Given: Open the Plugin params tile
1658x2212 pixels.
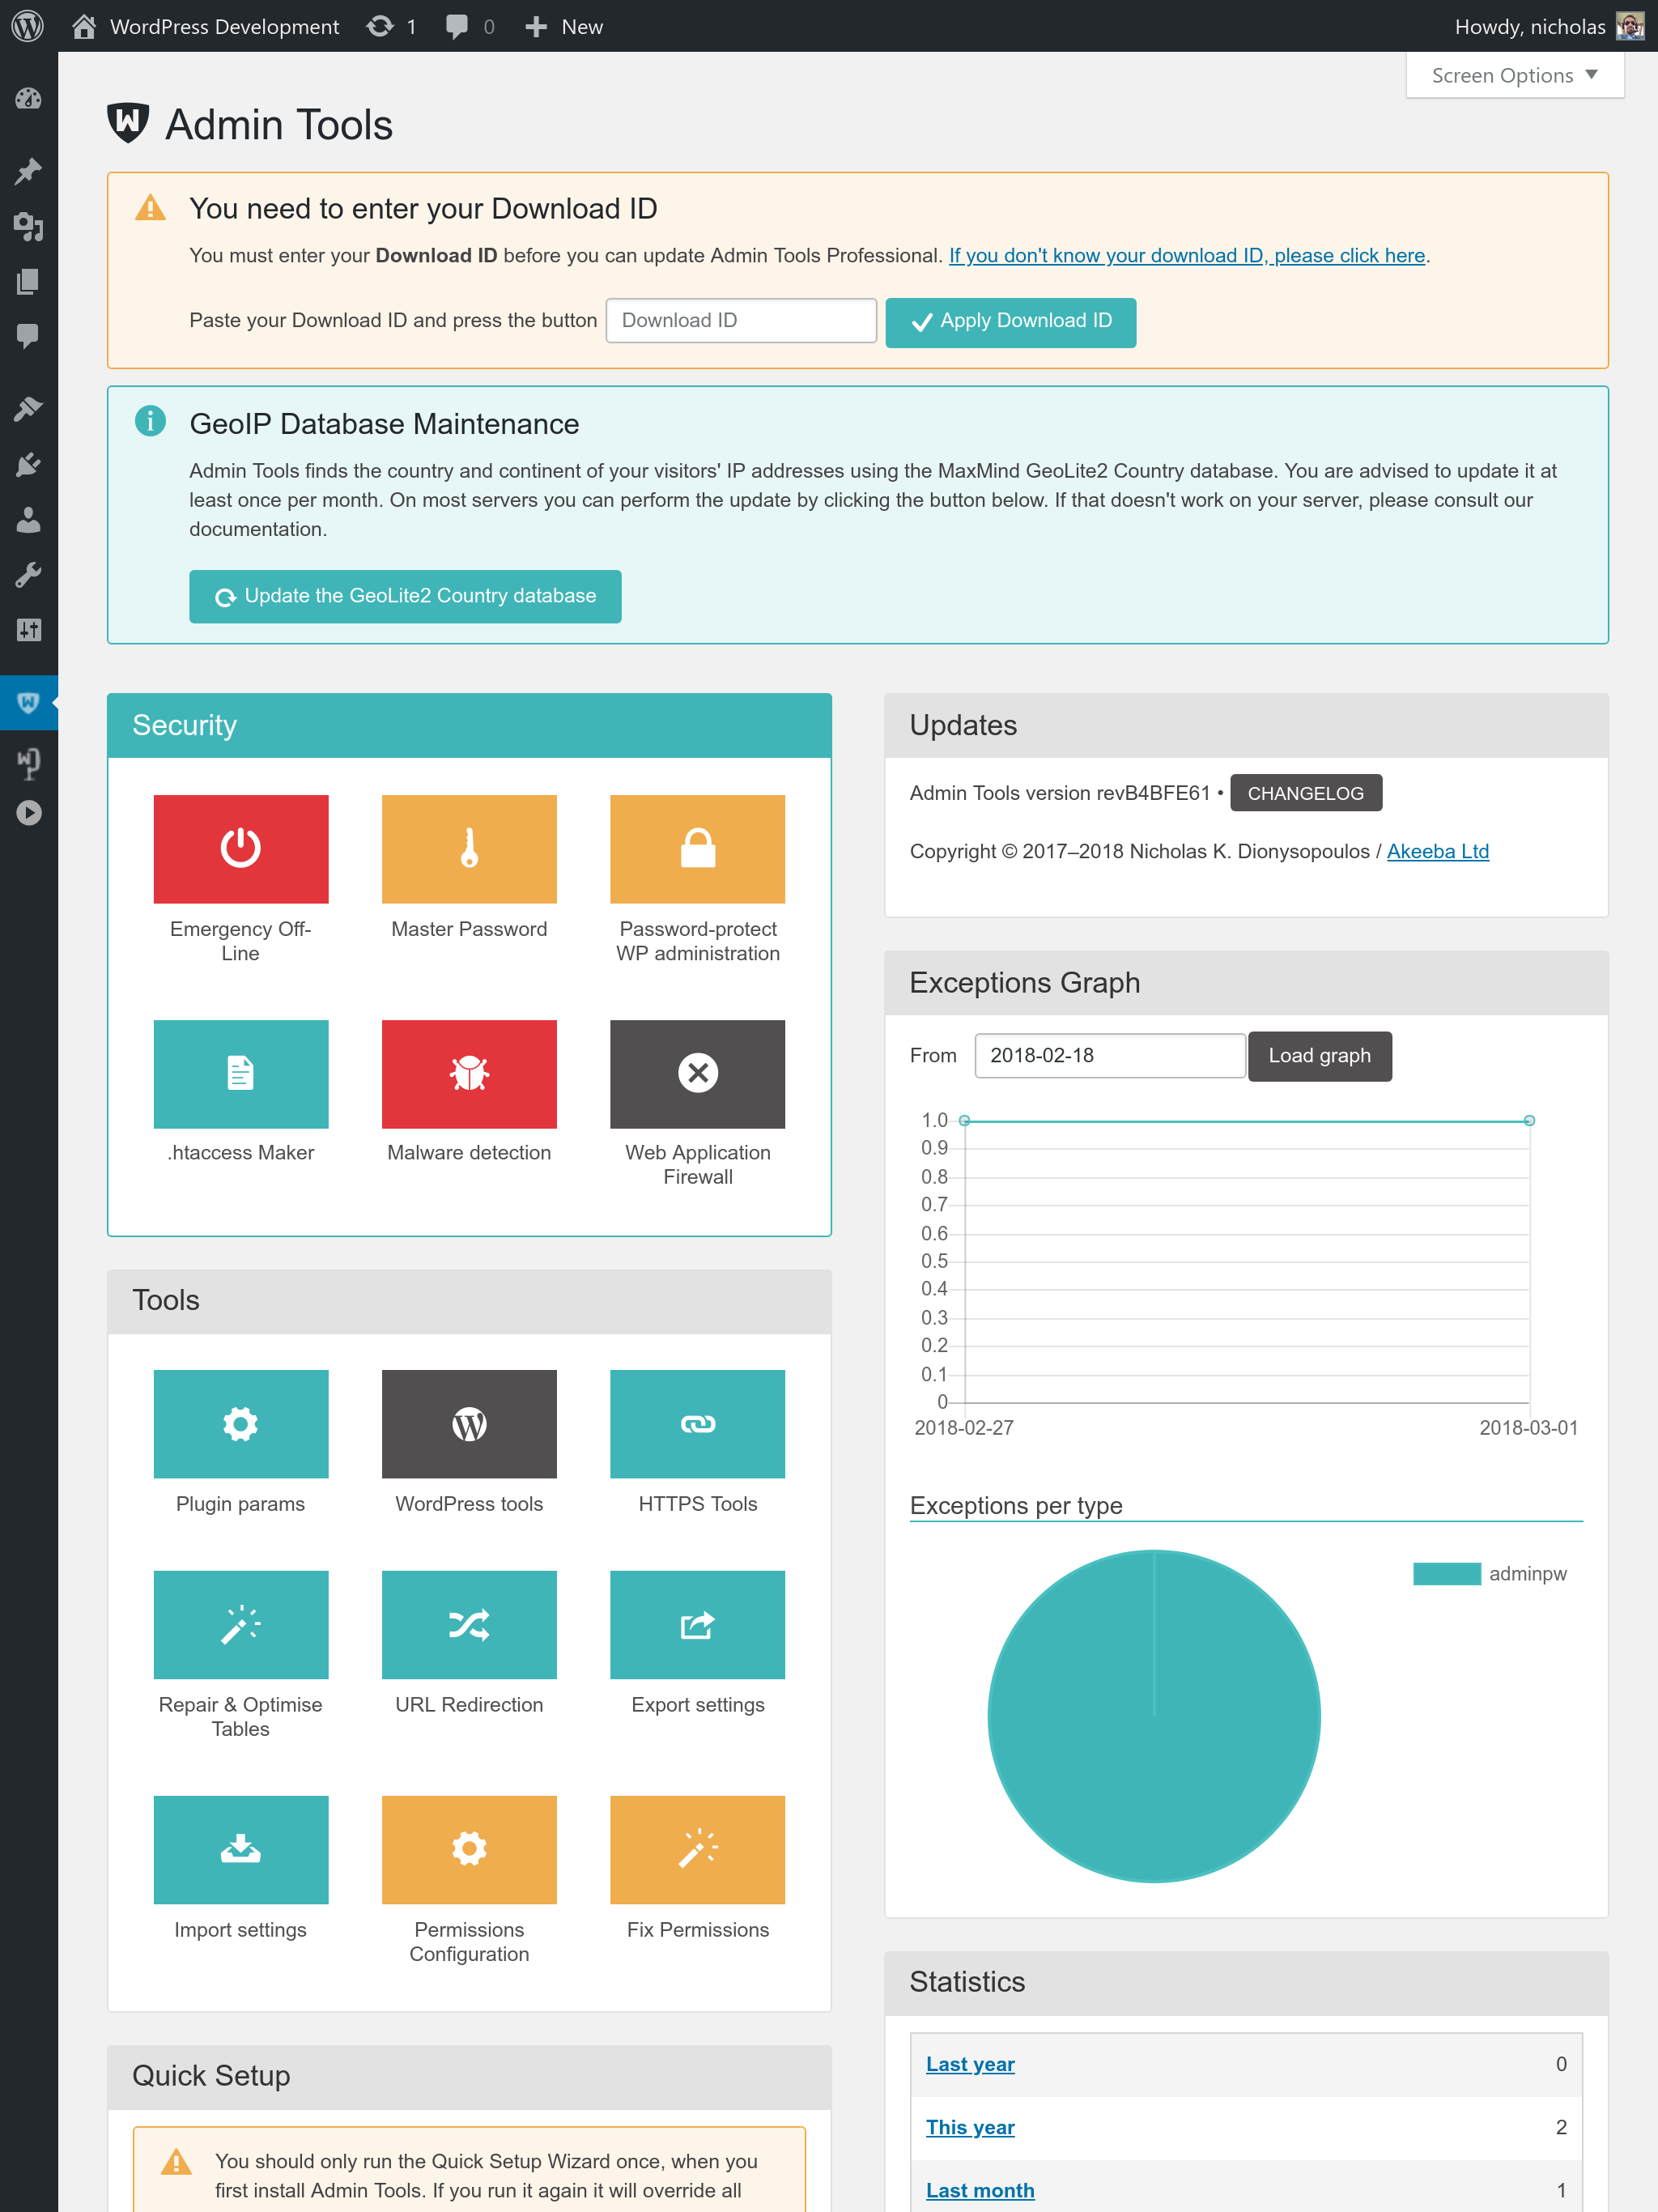Looking at the screenshot, I should pos(240,1423).
